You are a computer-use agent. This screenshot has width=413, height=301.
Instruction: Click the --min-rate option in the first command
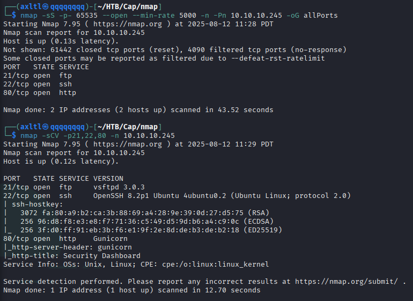(153, 15)
